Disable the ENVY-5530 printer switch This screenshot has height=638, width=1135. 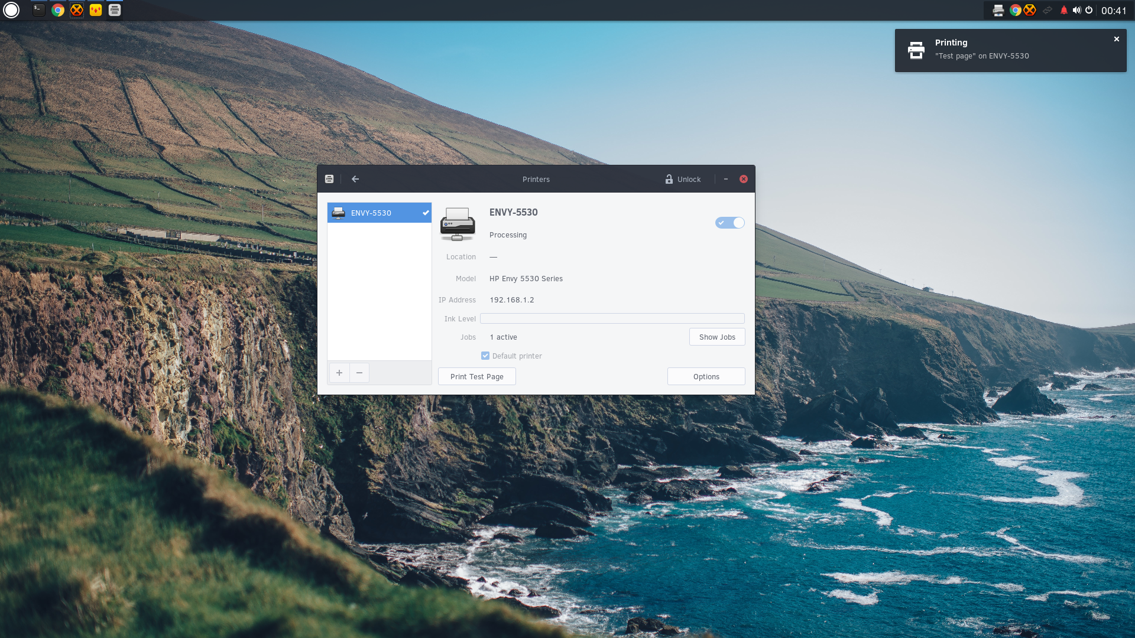coord(729,223)
